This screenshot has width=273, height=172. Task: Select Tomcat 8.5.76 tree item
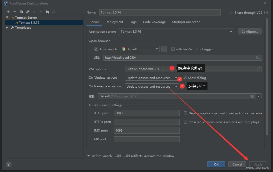point(44,23)
